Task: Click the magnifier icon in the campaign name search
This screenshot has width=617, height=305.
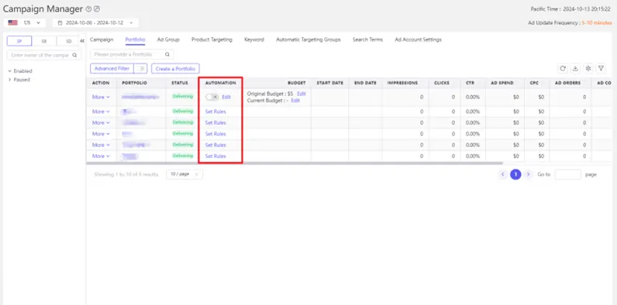Action: pyautogui.click(x=74, y=55)
